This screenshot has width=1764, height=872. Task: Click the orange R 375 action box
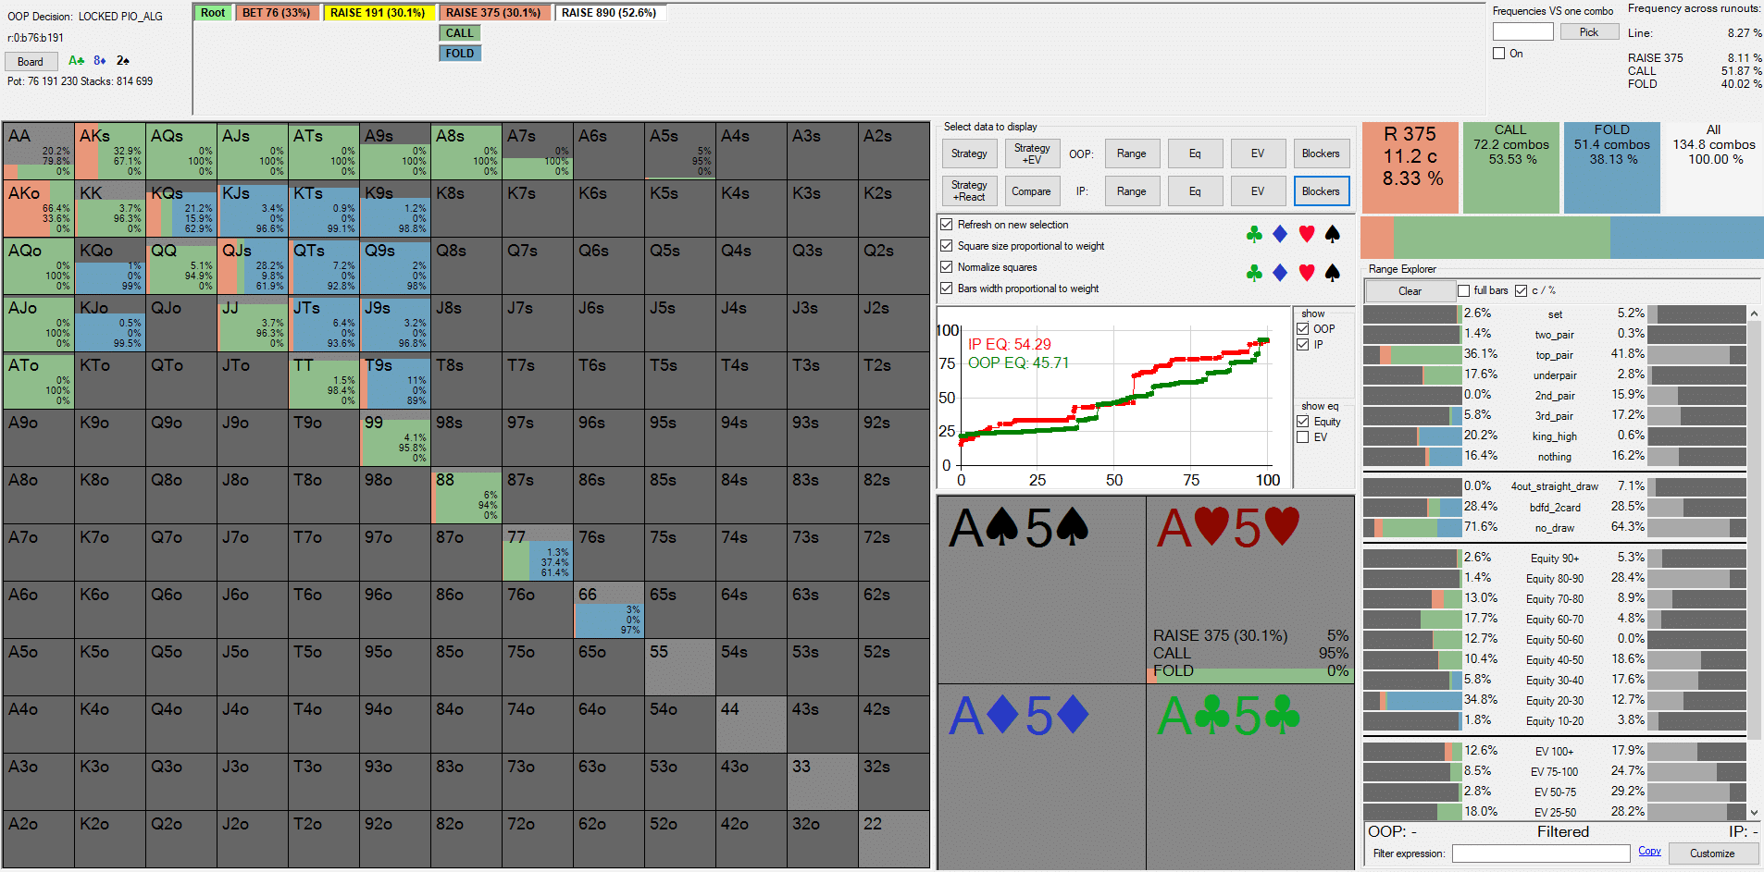click(x=1410, y=167)
